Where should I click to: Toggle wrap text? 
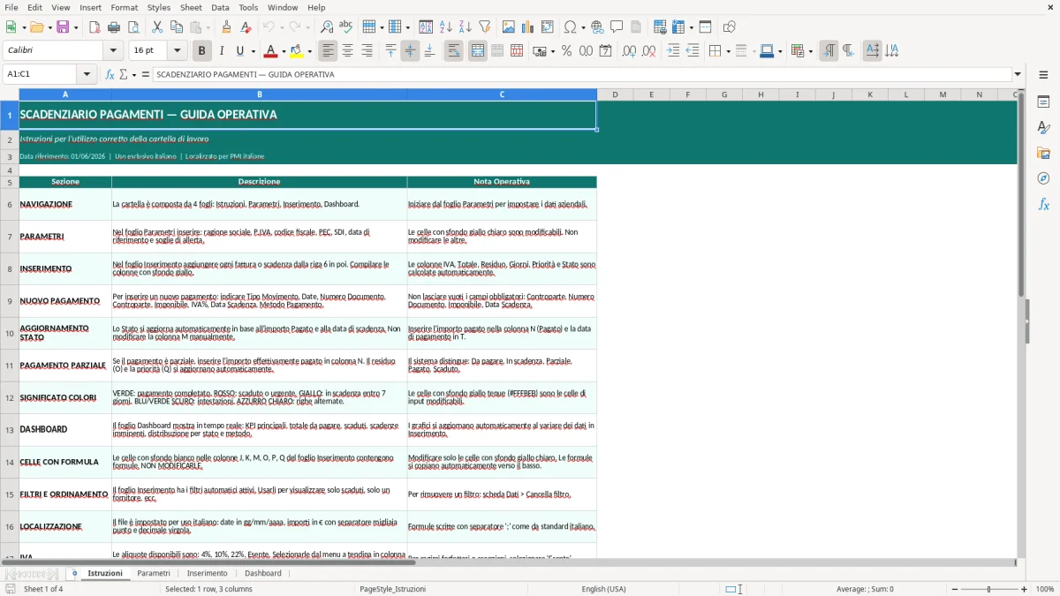coord(453,51)
